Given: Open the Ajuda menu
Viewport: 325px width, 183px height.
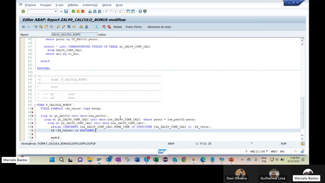Looking at the screenshot, I should pos(119,5).
